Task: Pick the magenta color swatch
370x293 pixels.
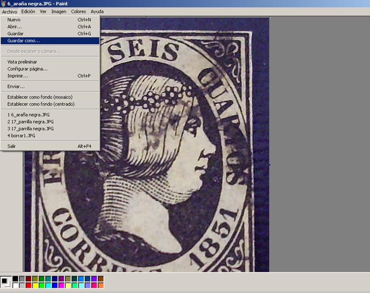Action: 61,285
